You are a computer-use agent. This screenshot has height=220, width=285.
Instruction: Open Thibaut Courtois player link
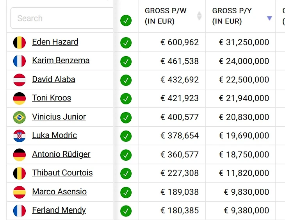(62, 173)
